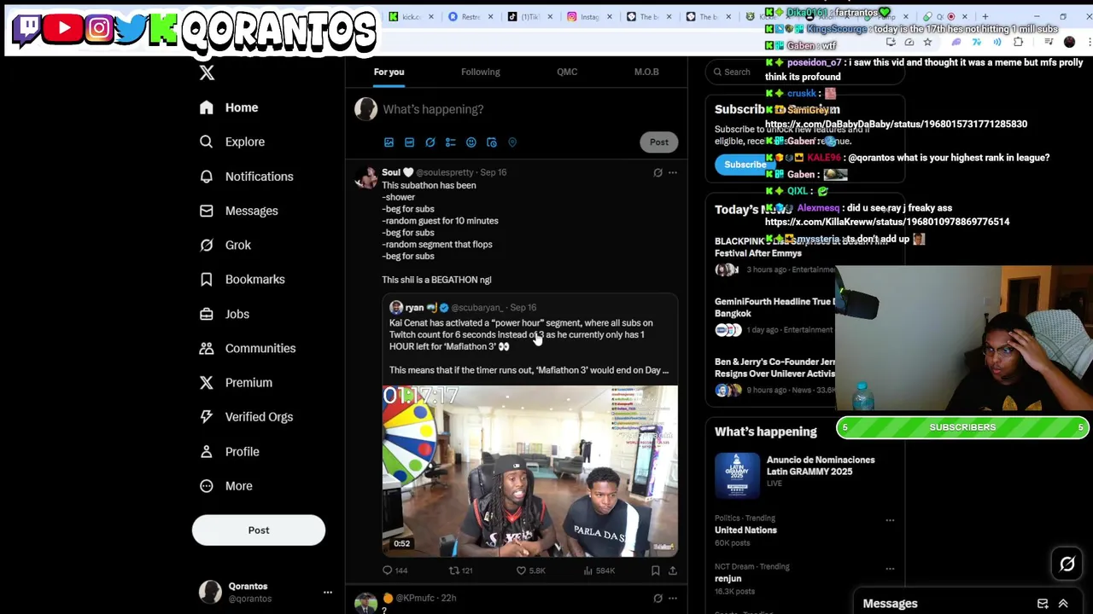Click the More circle icon
This screenshot has width=1093, height=614.
pyautogui.click(x=206, y=485)
